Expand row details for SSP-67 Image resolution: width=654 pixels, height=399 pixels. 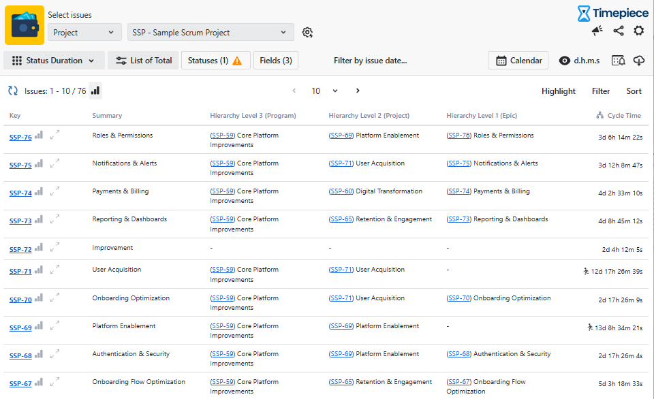(54, 381)
